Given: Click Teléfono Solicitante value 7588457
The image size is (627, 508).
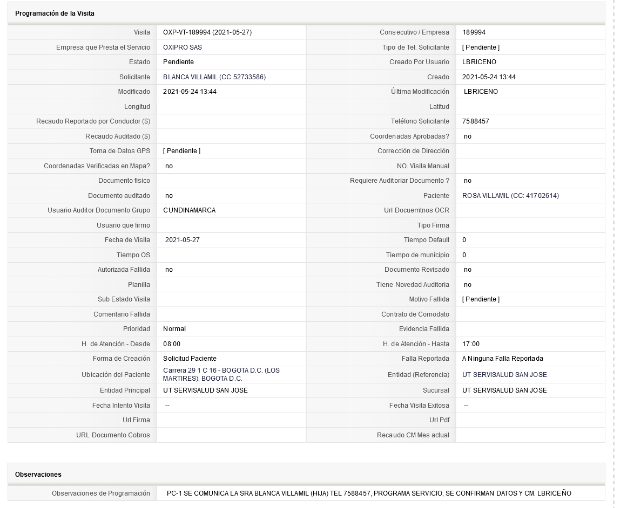Looking at the screenshot, I should coord(476,121).
